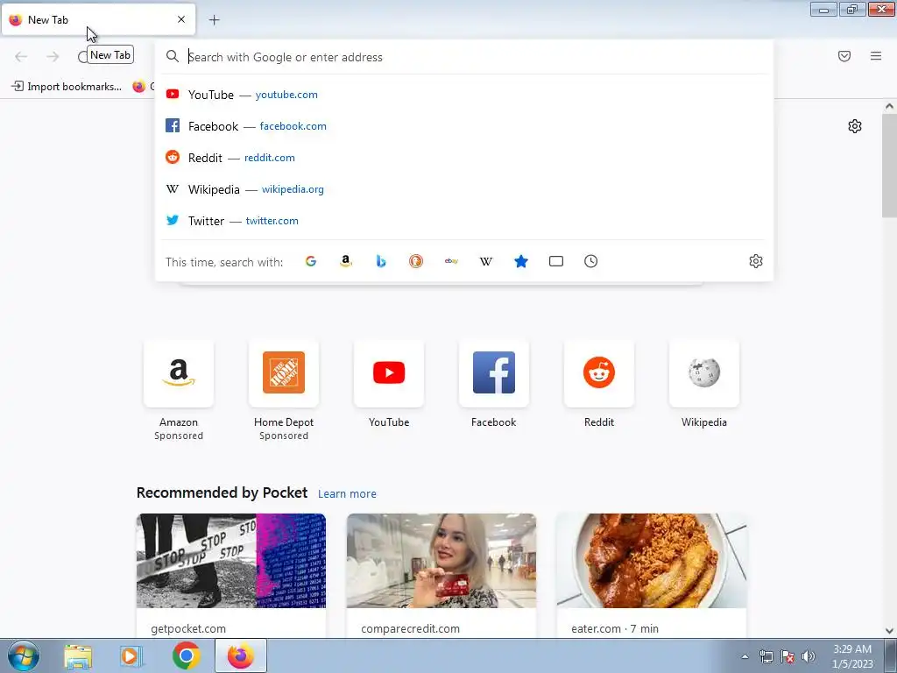This screenshot has height=673, width=897.
Task: Click the Firefox taskbar button
Action: (241, 655)
